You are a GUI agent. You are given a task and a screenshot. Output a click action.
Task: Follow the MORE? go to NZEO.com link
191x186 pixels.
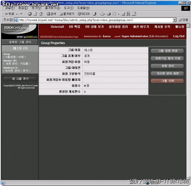click(x=27, y=37)
